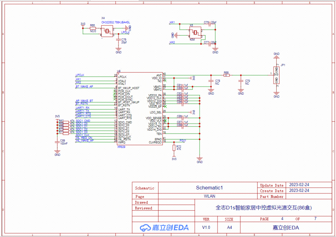Image resolution: width=336 pixels, height=237 pixels.
Task: Toggle the no-connect cross on VDD25_EF pin
Action: pyautogui.click(x=165, y=106)
